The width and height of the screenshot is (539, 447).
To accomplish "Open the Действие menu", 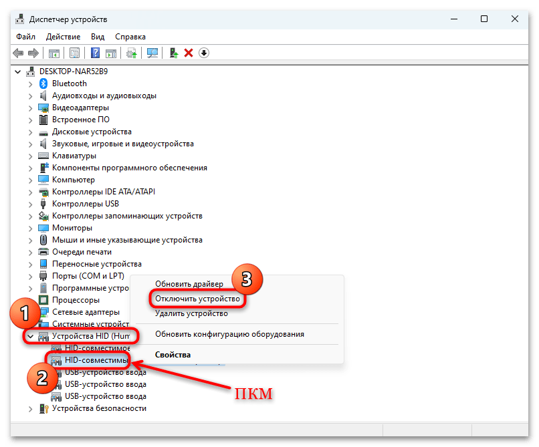I will 63,37.
